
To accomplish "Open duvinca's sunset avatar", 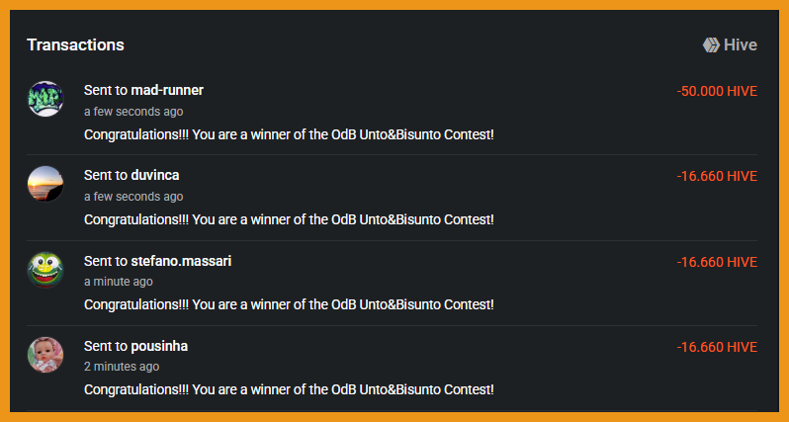I will pyautogui.click(x=45, y=184).
